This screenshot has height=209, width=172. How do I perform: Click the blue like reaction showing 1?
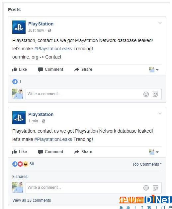pyautogui.click(x=15, y=82)
